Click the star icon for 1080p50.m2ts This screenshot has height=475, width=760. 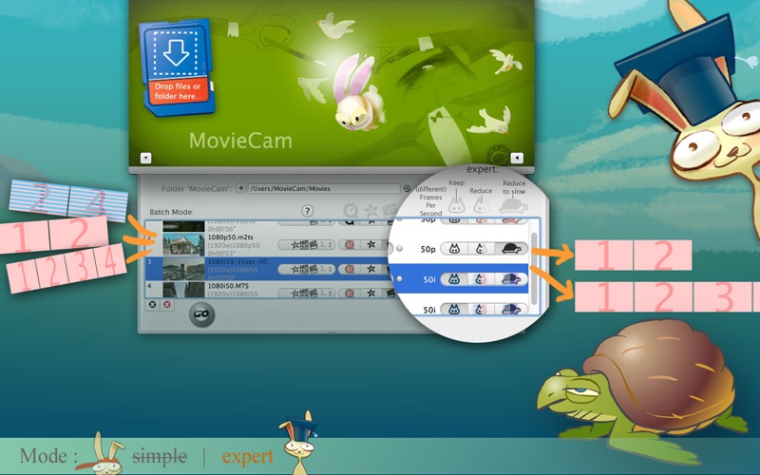(x=370, y=244)
